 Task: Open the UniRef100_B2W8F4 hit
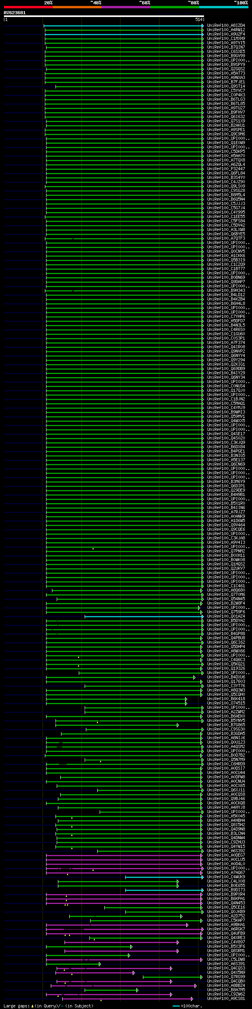click(x=226, y=603)
